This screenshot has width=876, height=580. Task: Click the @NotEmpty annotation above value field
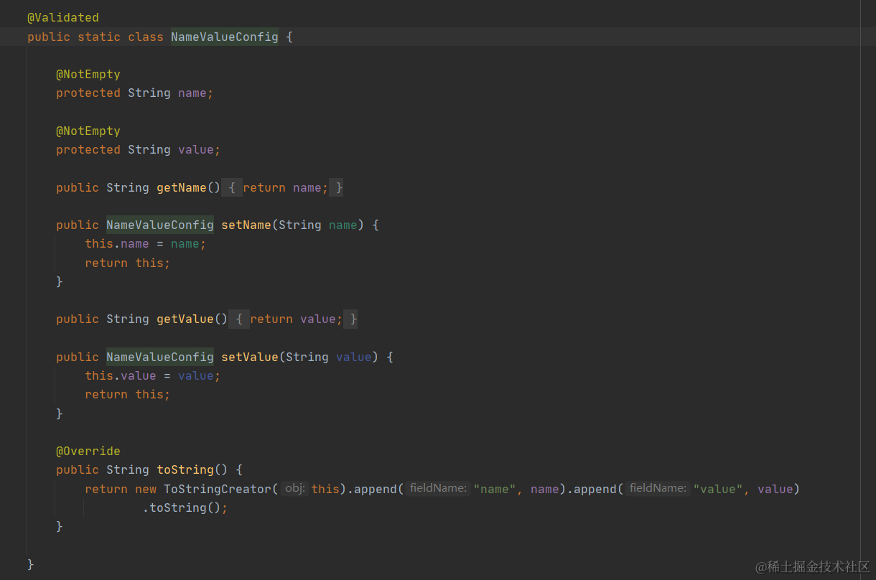coord(88,131)
